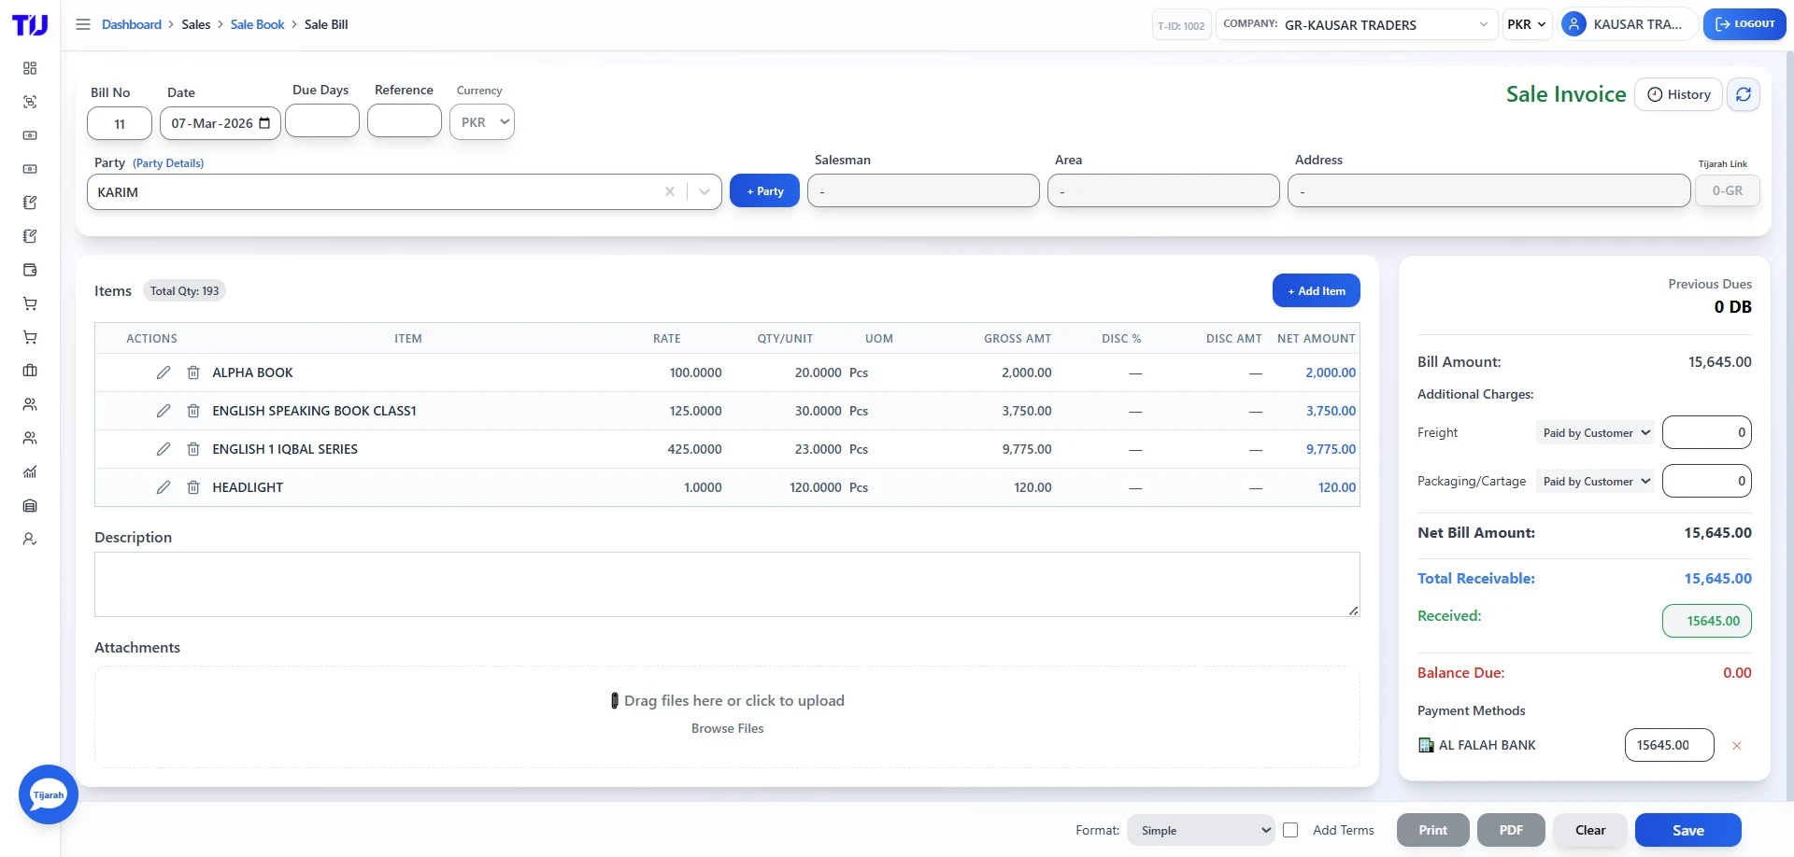
Task: Click the sales growth chart icon in sidebar
Action: (30, 471)
